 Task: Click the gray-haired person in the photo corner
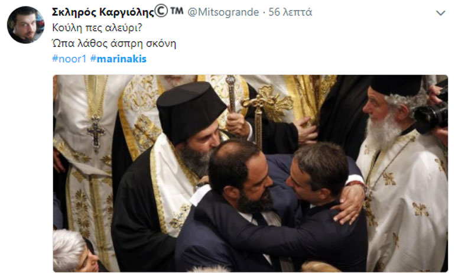75,251
